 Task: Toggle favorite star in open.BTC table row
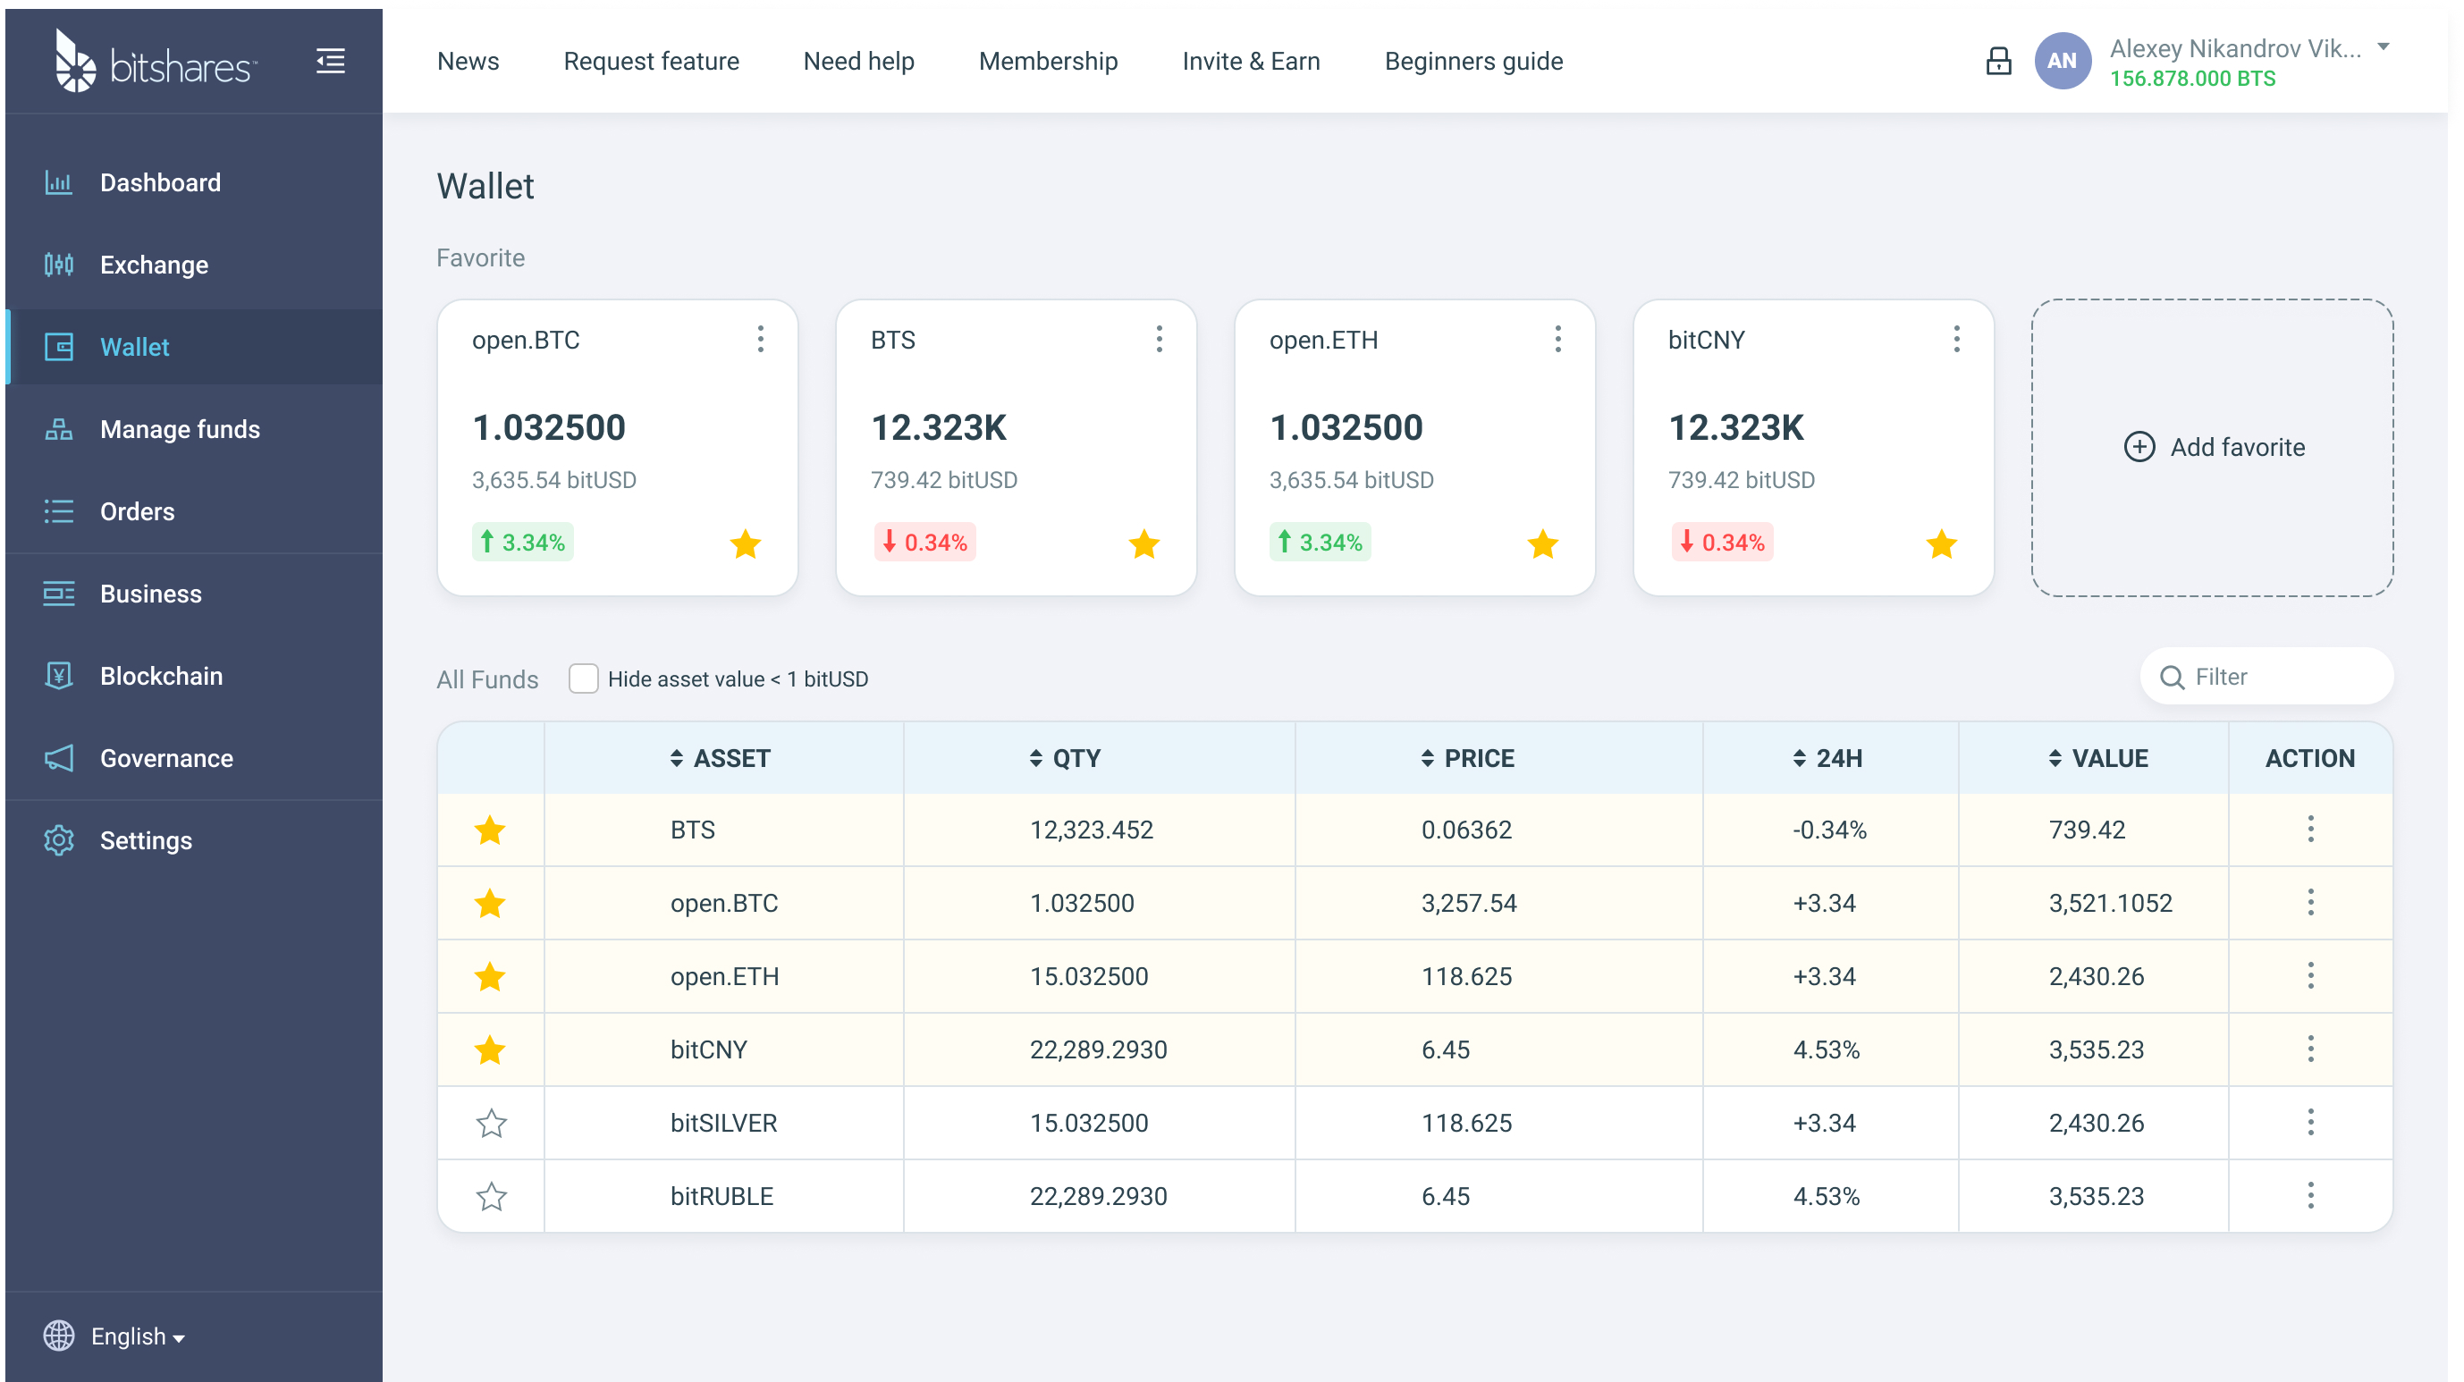tap(491, 903)
